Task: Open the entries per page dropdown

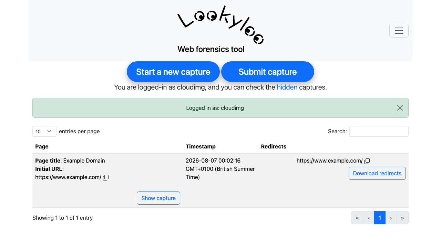Action: (44, 131)
